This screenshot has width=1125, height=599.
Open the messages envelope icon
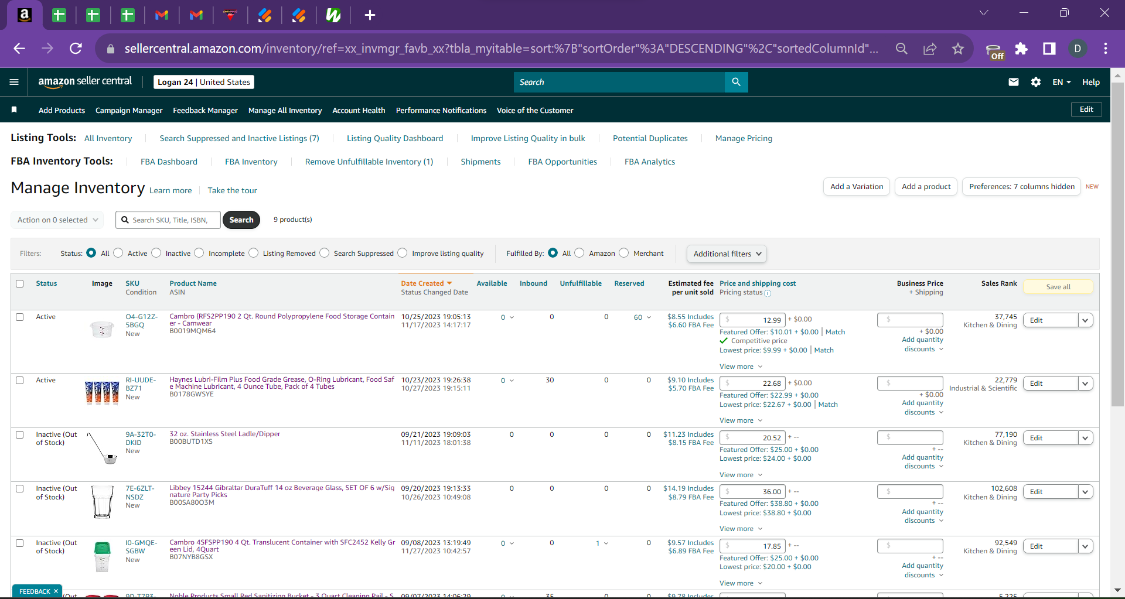pyautogui.click(x=1013, y=82)
